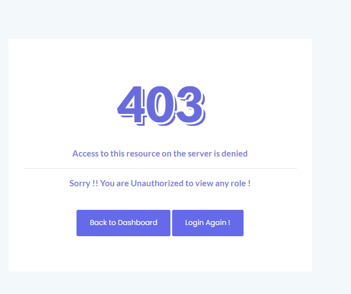This screenshot has height=294, width=351.
Task: Click the word Sorry in the message
Action: [x=80, y=183]
